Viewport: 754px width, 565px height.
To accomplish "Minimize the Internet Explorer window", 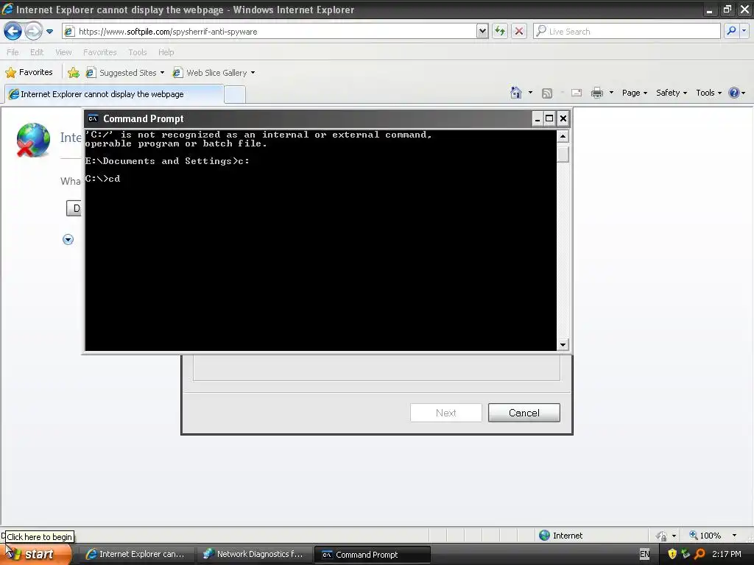I will 709,10.
